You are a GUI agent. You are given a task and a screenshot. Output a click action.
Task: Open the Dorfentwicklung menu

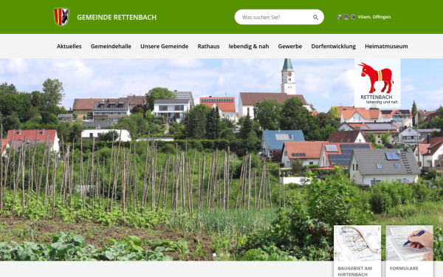click(x=334, y=47)
